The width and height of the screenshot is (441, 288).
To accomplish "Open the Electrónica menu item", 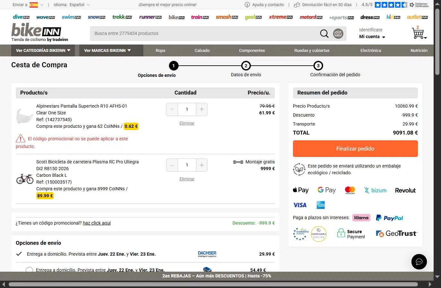I will 371,51.
